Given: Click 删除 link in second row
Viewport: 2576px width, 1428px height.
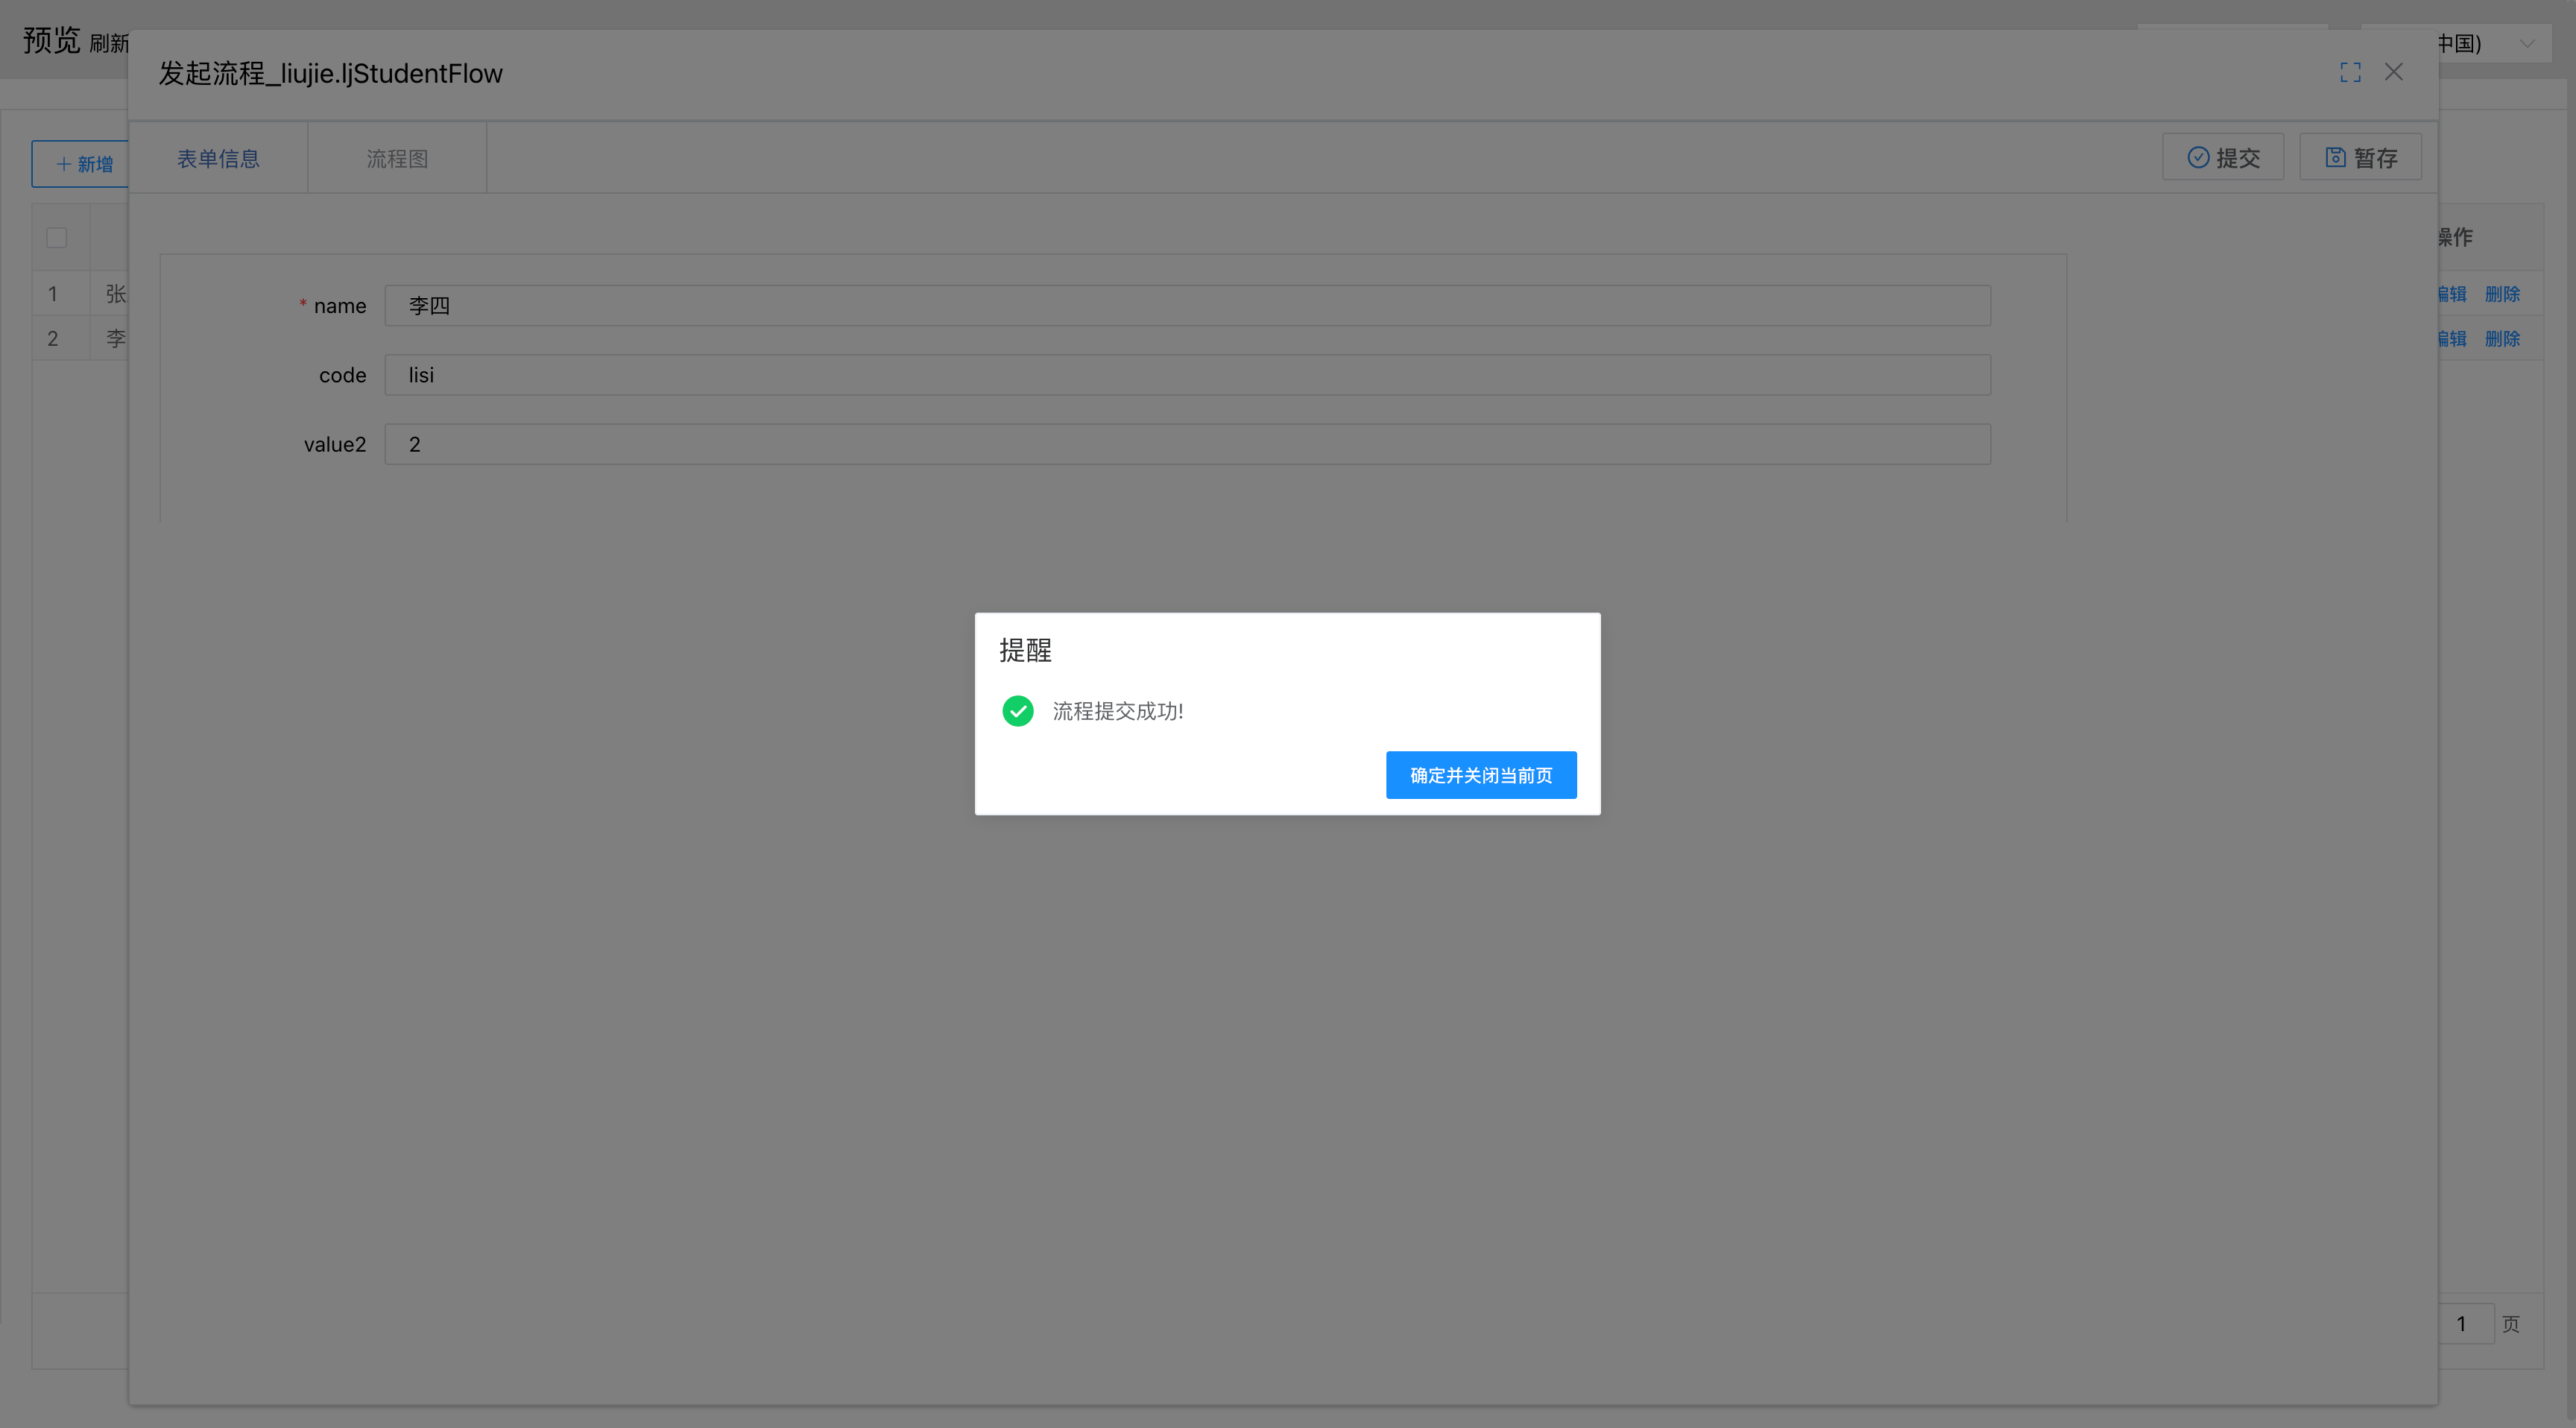Looking at the screenshot, I should 2502,339.
